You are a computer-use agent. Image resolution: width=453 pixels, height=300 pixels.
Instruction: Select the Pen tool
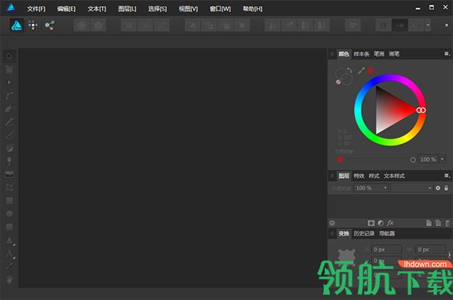[x=9, y=109]
